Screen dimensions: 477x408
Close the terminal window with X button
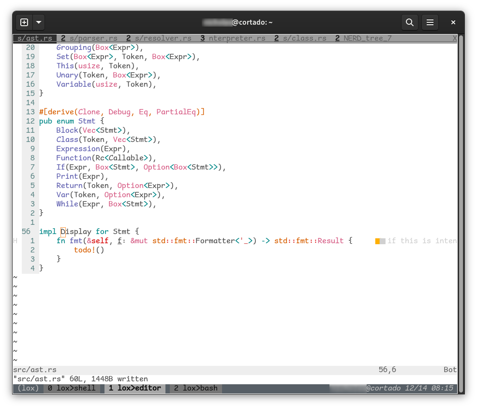click(x=453, y=22)
